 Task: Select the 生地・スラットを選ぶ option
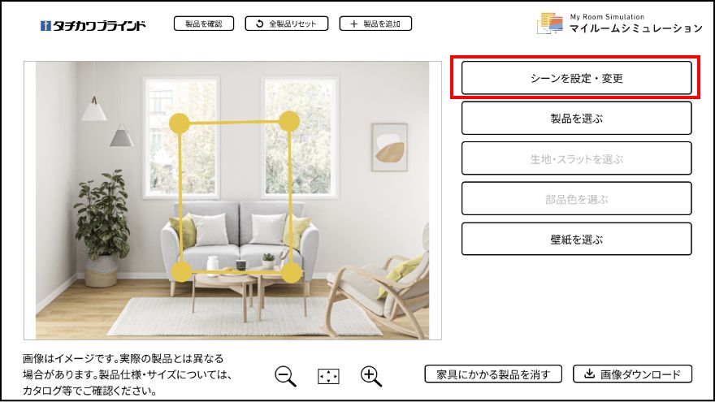(576, 158)
